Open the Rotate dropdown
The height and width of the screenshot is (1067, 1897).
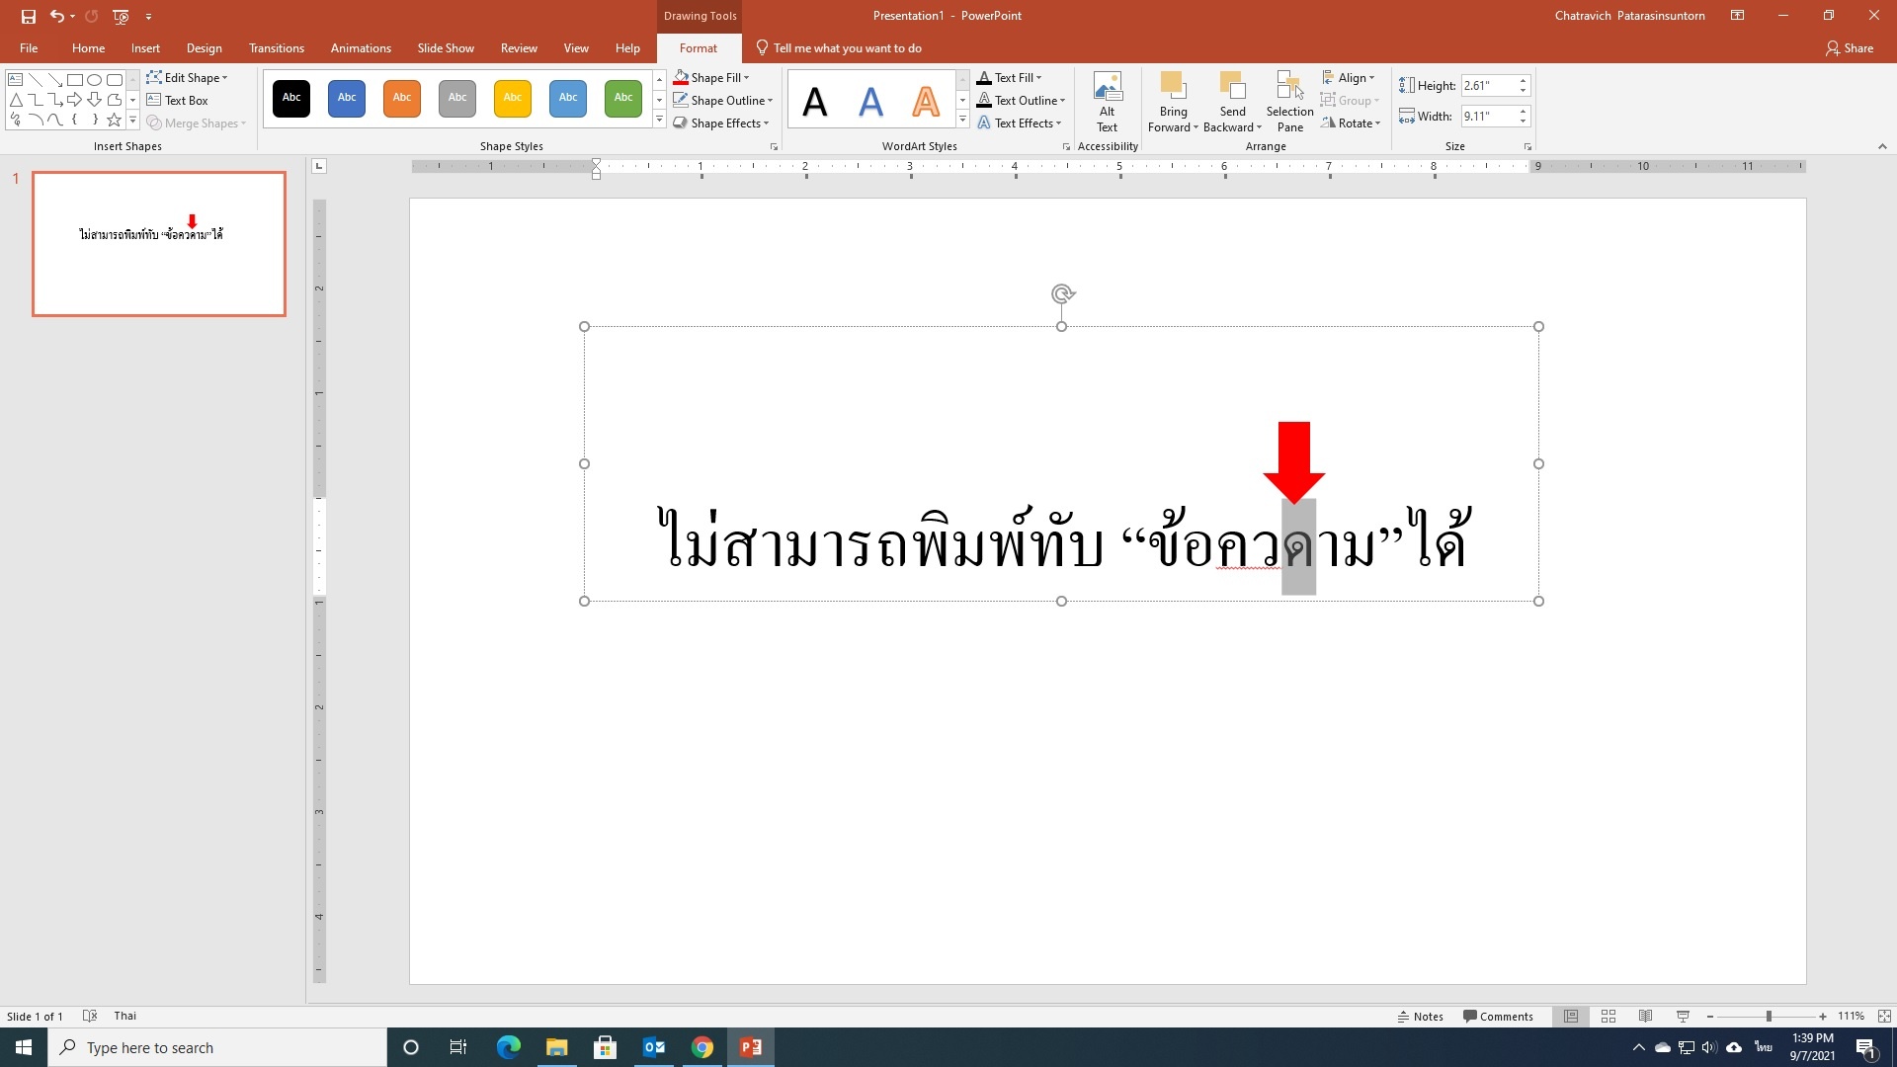click(x=1350, y=123)
